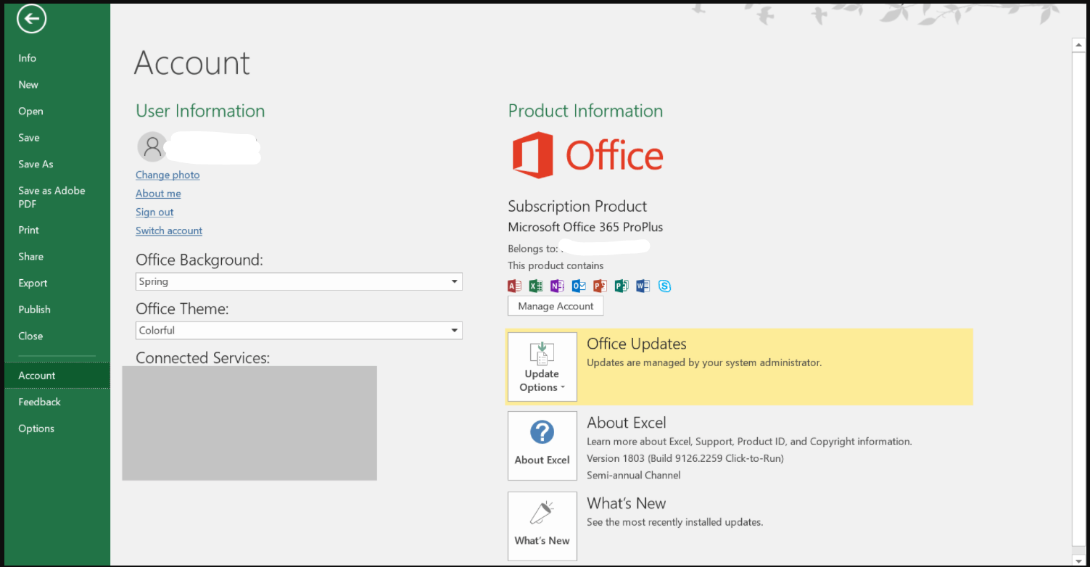This screenshot has height=567, width=1090.
Task: Click the Outlook app icon
Action: tap(579, 286)
